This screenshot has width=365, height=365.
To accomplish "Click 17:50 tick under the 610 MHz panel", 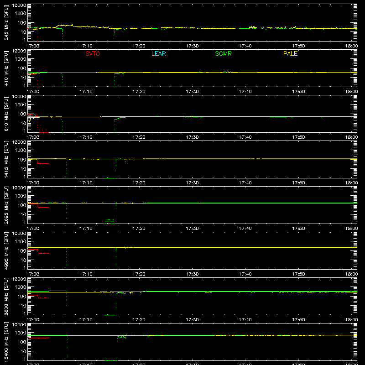I will pyautogui.click(x=298, y=137).
